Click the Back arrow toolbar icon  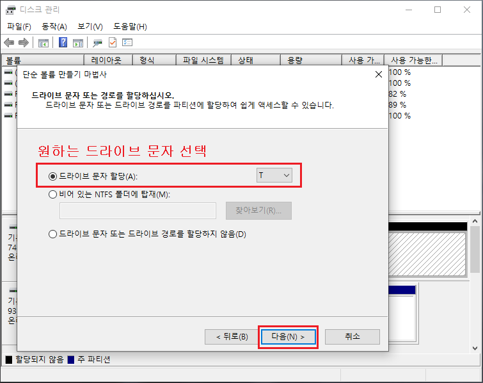[9, 42]
